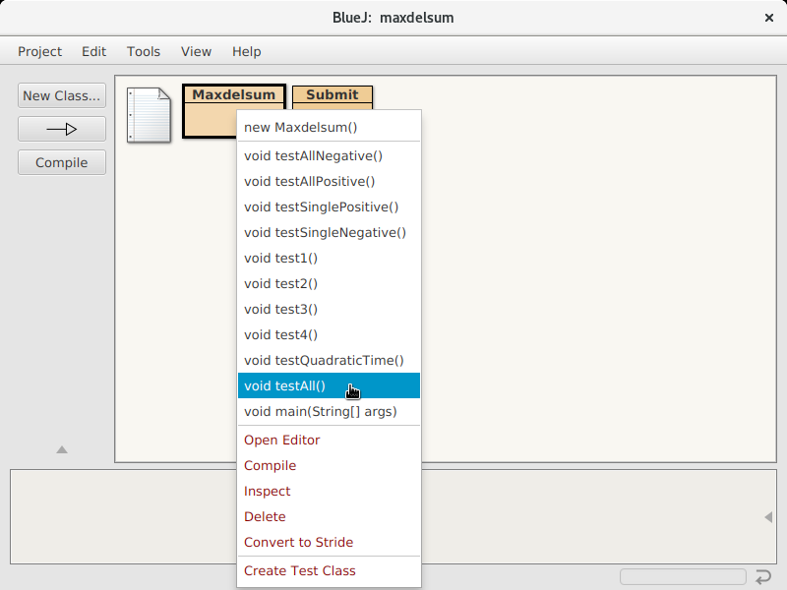Screen dimensions: 787x590
Task: Run void test3() method
Action: (x=329, y=310)
